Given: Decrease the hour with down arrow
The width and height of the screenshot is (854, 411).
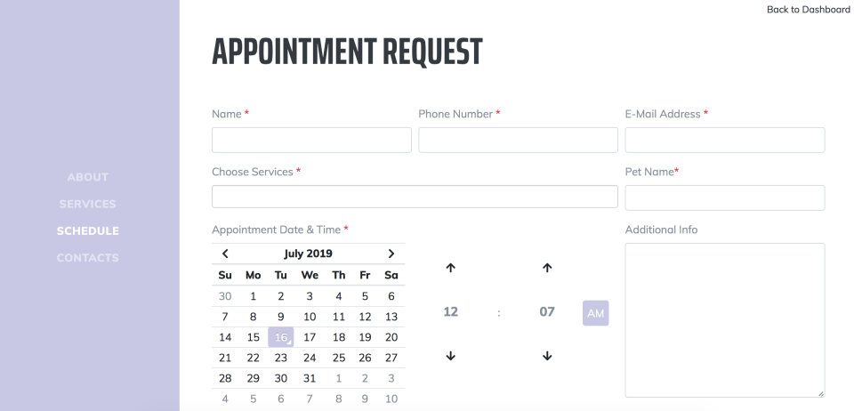Looking at the screenshot, I should click(x=450, y=356).
